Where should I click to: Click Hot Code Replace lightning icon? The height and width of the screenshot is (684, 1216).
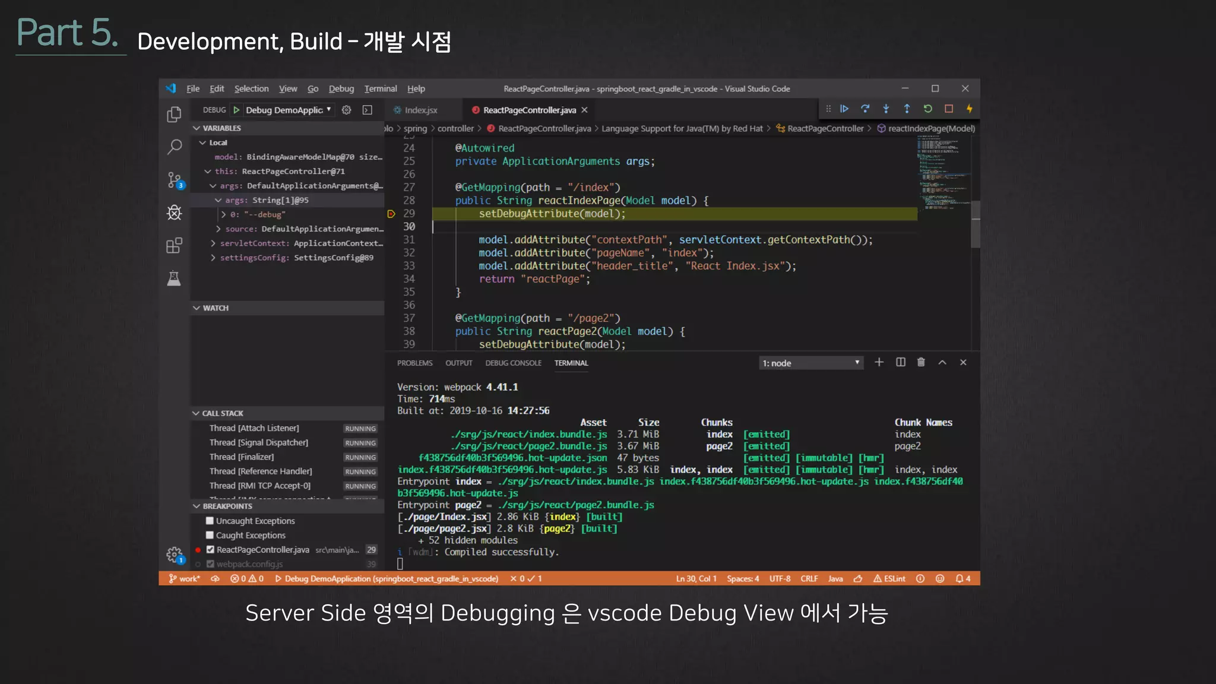pyautogui.click(x=970, y=109)
